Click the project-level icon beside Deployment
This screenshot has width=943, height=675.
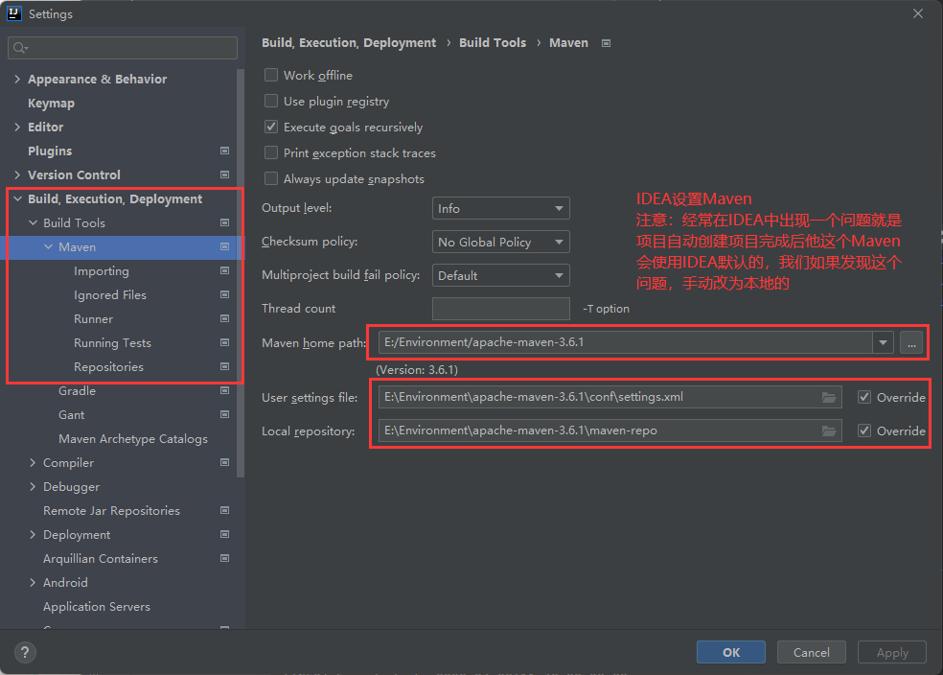[225, 535]
